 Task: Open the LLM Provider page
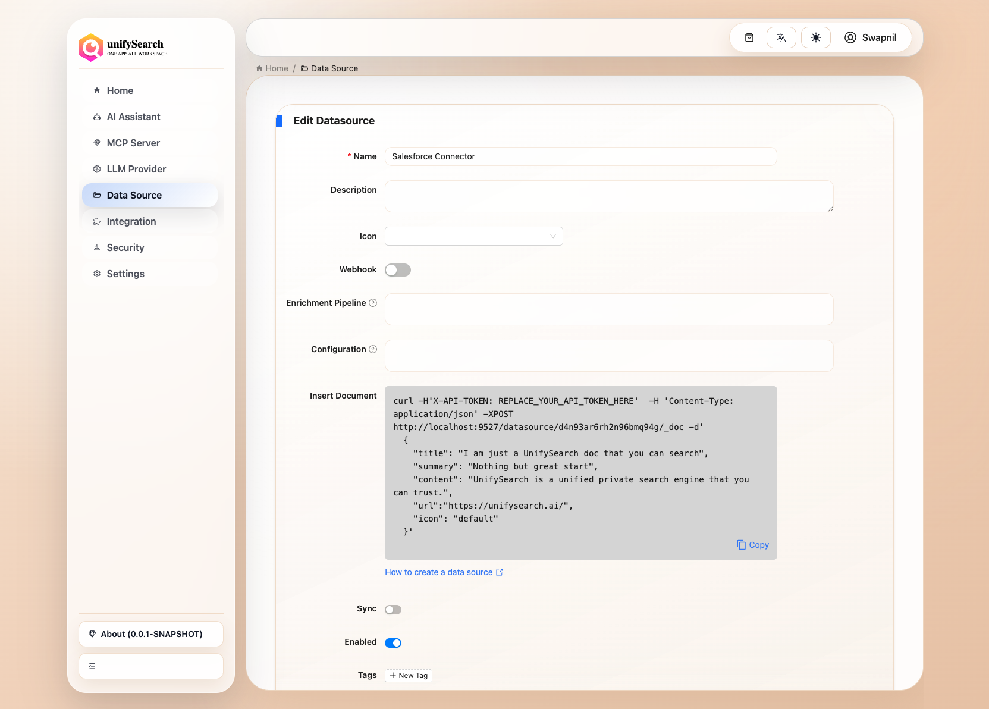tap(136, 169)
